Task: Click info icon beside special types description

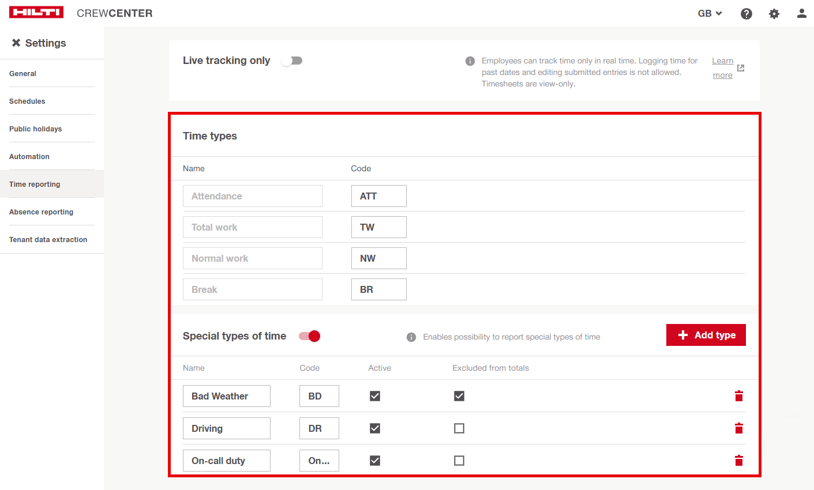Action: (x=411, y=337)
